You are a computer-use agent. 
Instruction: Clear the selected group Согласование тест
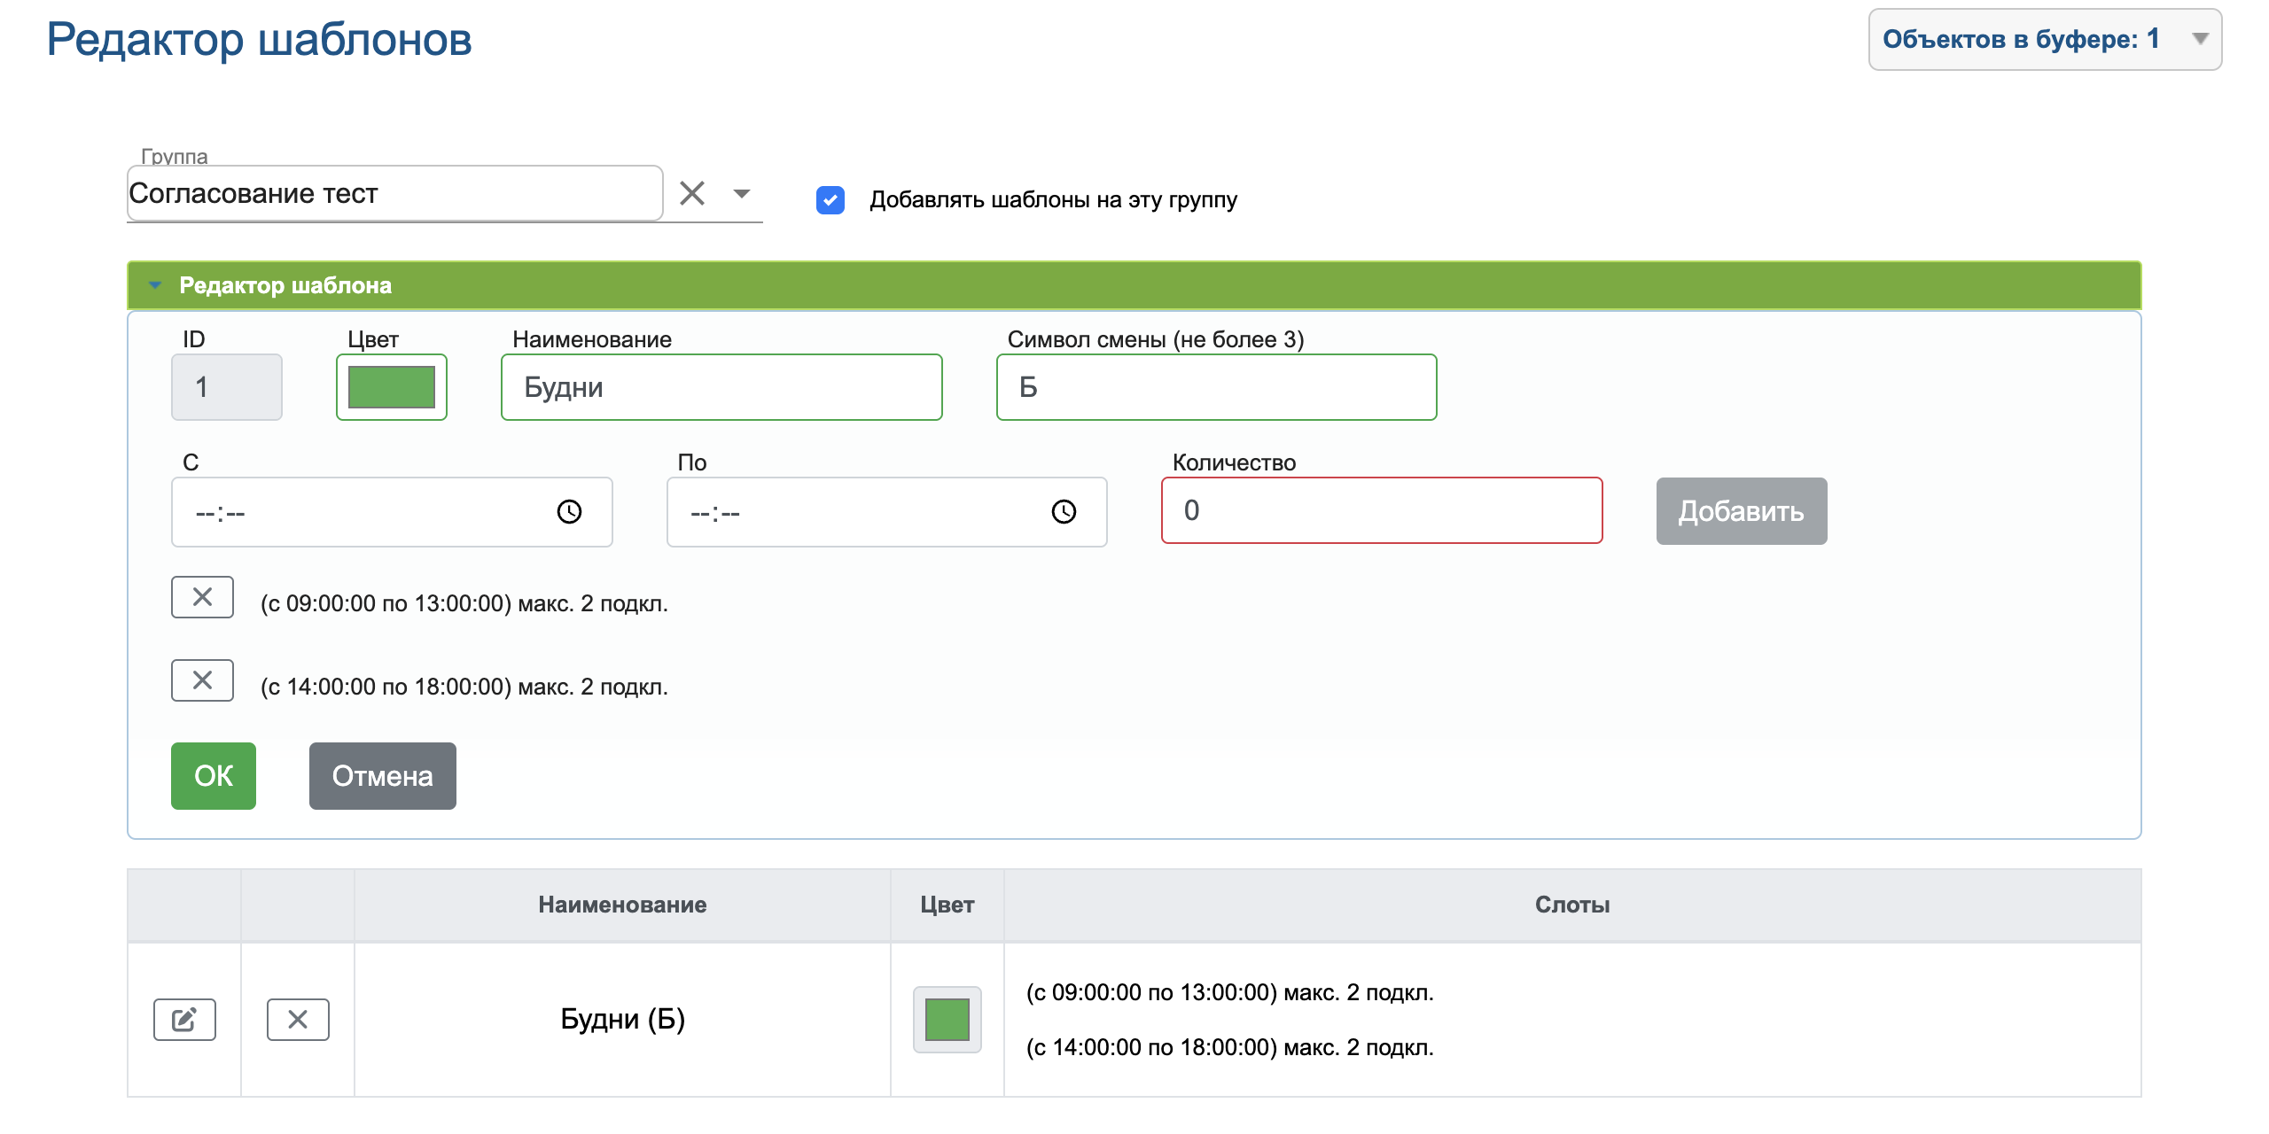pos(692,193)
